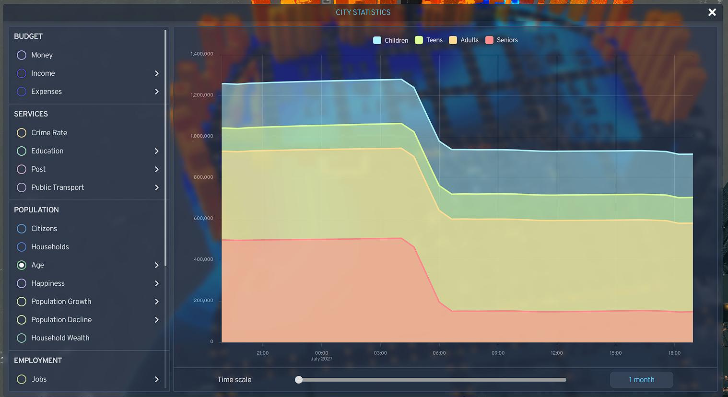Open the Age breakdown options
This screenshot has width=728, height=397.
pyautogui.click(x=156, y=265)
